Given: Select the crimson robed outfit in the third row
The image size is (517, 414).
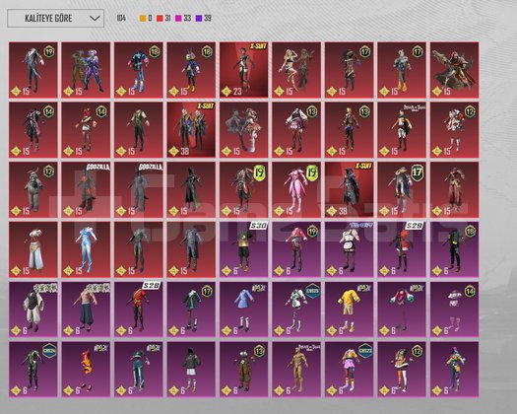Looking at the screenshot, I should point(454,190).
